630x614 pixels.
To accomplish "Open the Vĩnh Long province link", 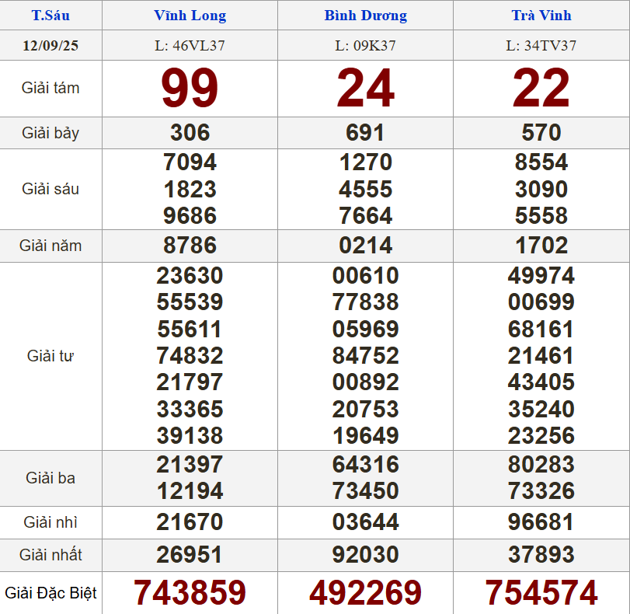I will (190, 16).
